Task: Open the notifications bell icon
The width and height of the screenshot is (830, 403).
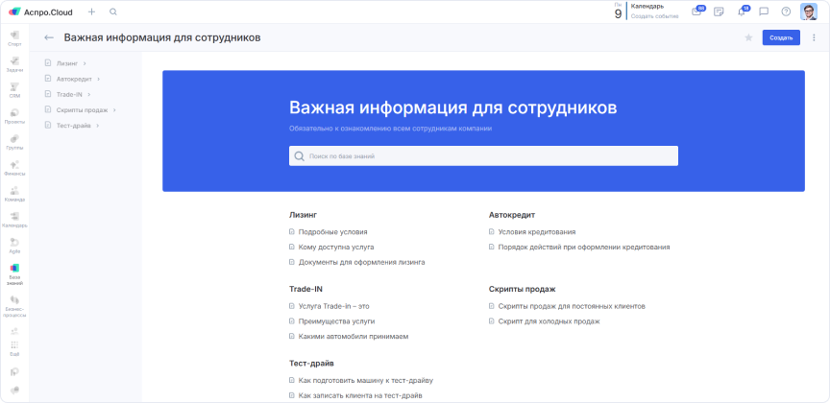Action: click(742, 12)
